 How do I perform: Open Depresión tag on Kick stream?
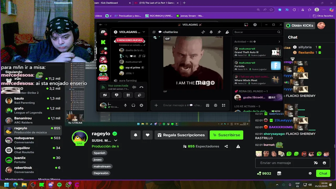[101, 173]
